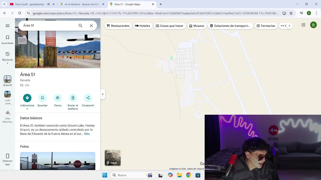Open the Microsoft Store taskbar icon

point(198,175)
